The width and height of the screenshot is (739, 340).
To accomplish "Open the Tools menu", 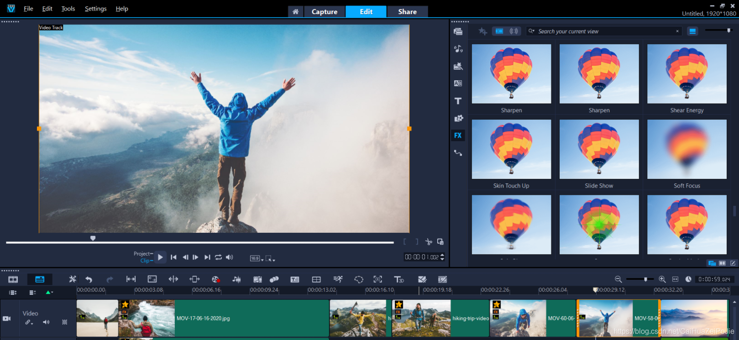I will pyautogui.click(x=68, y=9).
